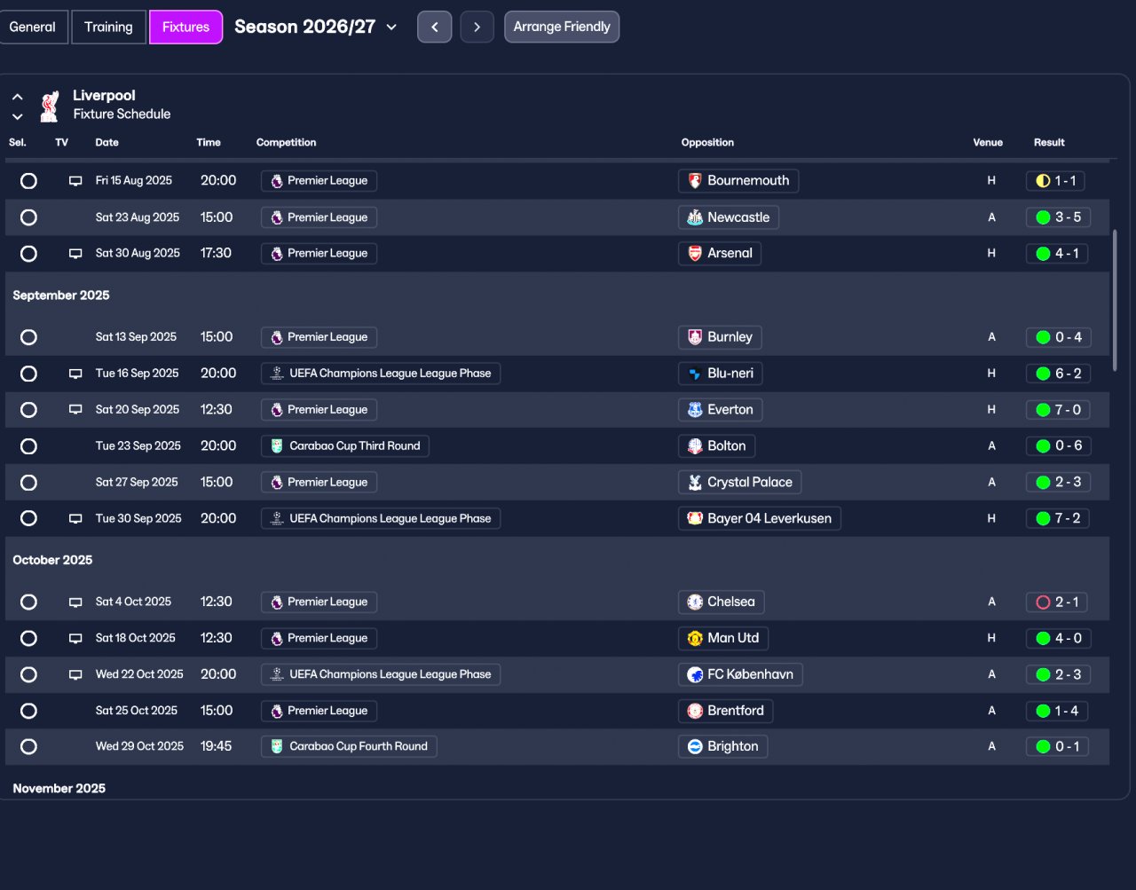Image resolution: width=1136 pixels, height=890 pixels.
Task: Click the Wed 29 Oct 2025 date
Action: click(x=139, y=746)
